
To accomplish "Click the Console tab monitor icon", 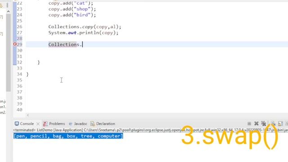I will [x=17, y=124].
